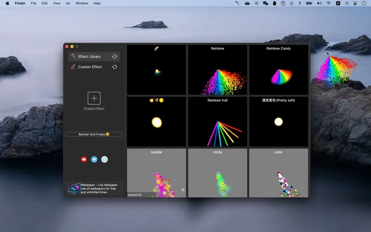Open WeChat from the menu bar
The width and height of the screenshot is (371, 232).
[265, 3]
